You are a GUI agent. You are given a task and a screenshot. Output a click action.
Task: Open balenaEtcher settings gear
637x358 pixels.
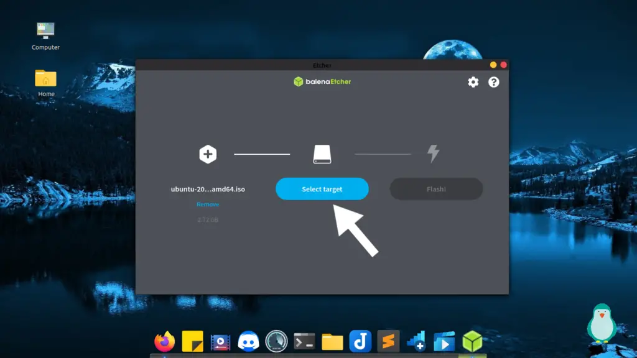tap(473, 82)
